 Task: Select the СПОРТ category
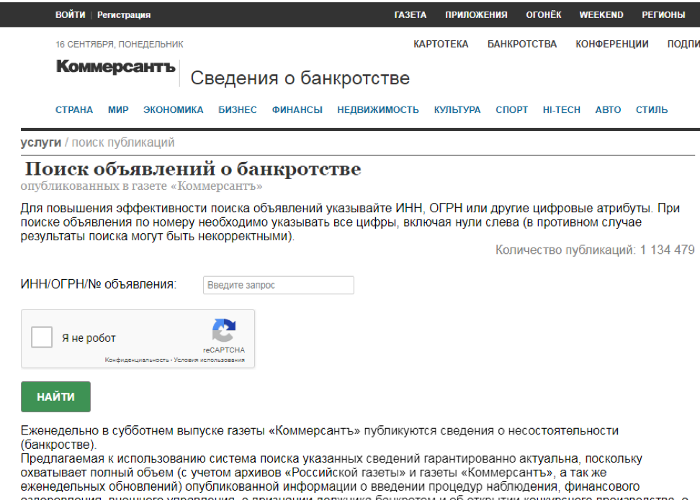511,110
